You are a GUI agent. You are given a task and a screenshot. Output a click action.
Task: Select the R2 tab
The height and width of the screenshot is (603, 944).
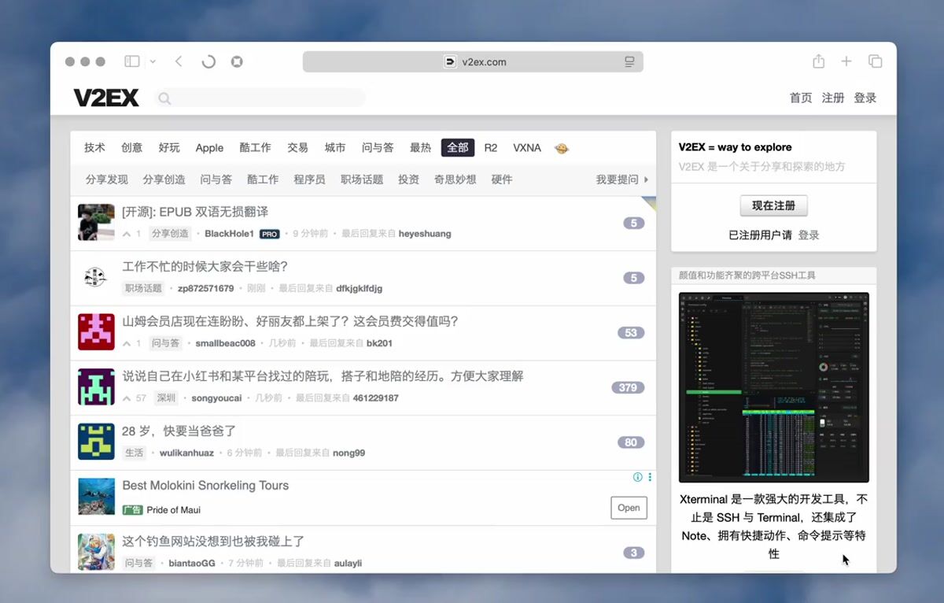(491, 147)
